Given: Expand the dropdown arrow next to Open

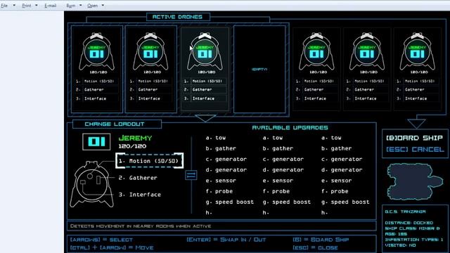Looking at the screenshot, I should point(103,6).
